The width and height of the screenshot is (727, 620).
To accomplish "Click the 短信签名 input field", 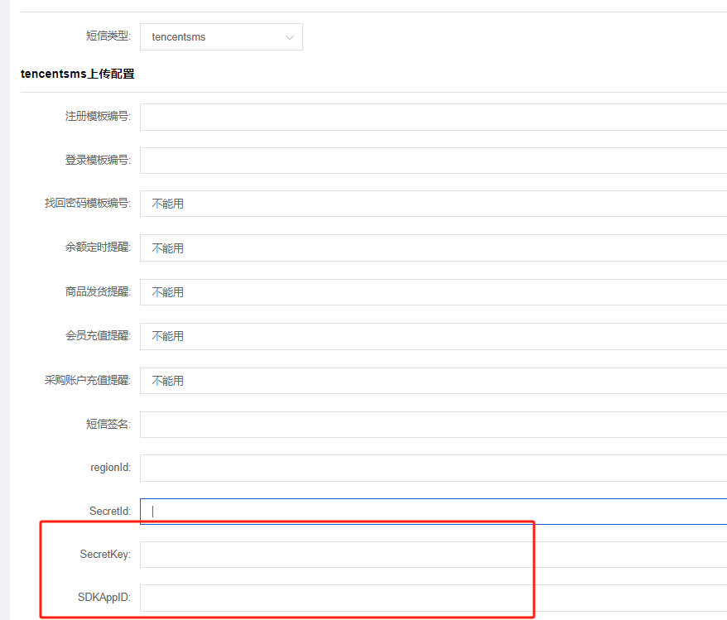I will 432,425.
